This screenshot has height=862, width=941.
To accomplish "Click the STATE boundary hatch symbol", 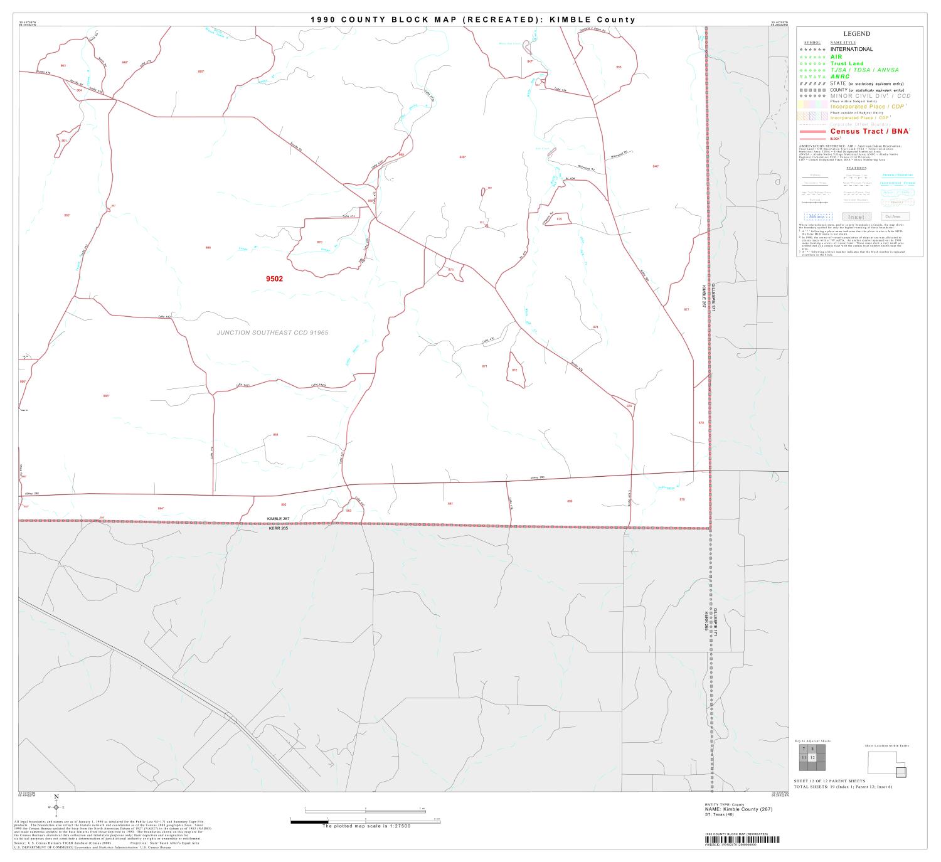I will pyautogui.click(x=812, y=83).
